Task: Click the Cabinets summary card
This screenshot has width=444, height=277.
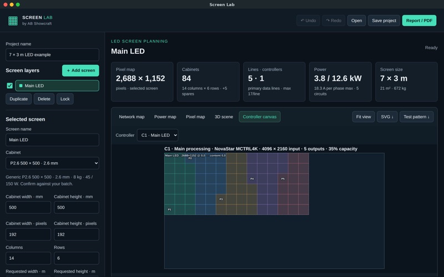Action: point(208,81)
